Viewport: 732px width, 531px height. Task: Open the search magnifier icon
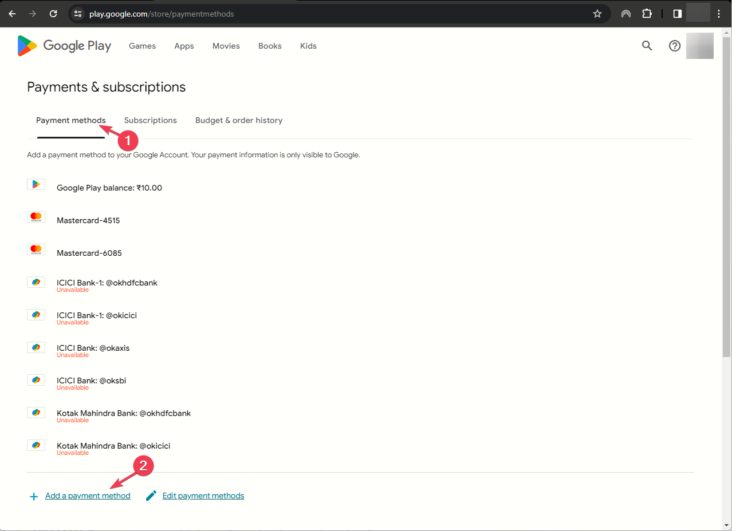[x=647, y=46]
